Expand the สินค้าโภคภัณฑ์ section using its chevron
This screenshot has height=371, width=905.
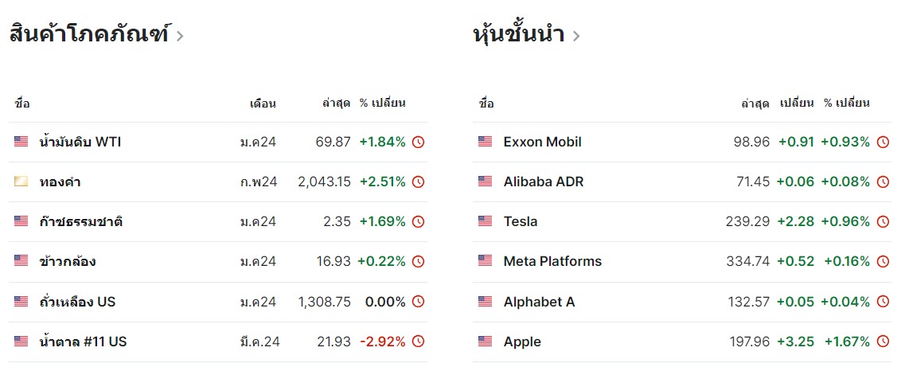coord(180,37)
